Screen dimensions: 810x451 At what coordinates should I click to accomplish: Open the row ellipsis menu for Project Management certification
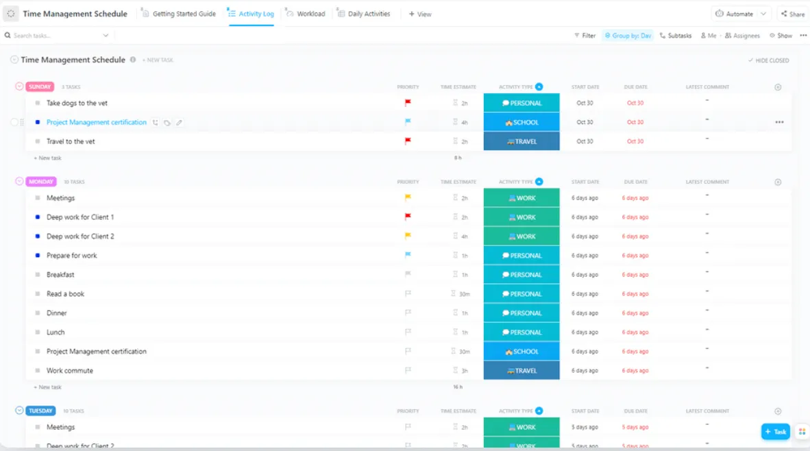[779, 122]
